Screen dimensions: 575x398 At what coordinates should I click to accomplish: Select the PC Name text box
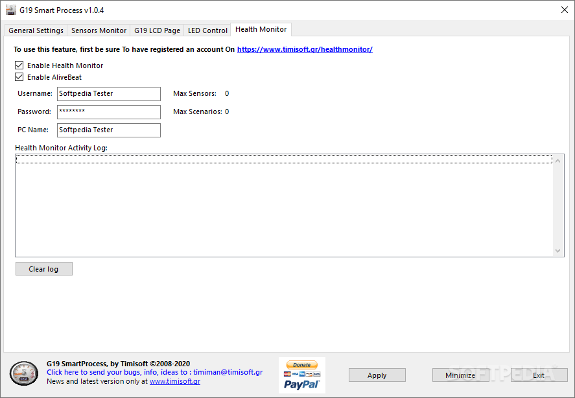pos(109,130)
